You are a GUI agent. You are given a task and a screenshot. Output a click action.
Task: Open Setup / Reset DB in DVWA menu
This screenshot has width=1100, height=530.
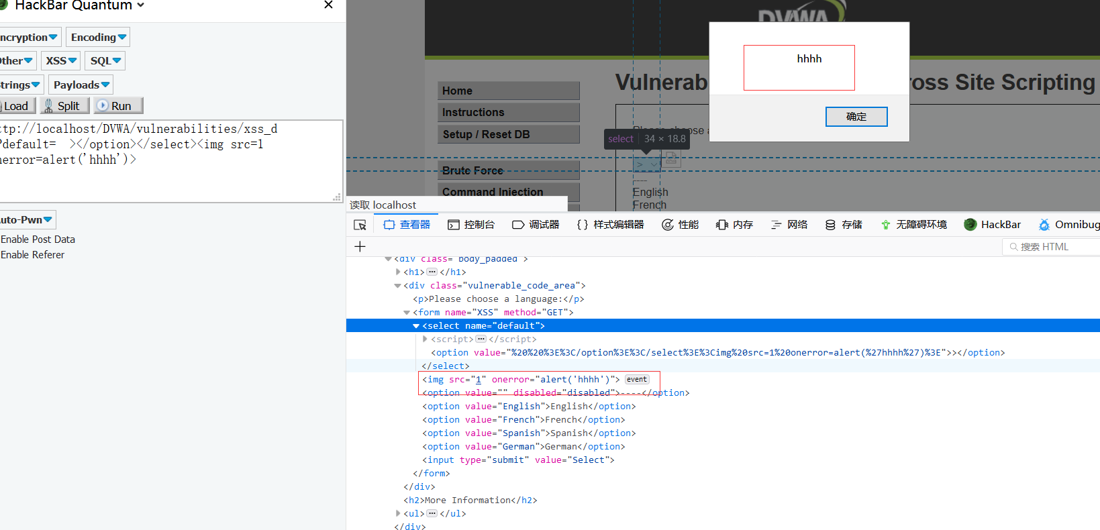(509, 134)
